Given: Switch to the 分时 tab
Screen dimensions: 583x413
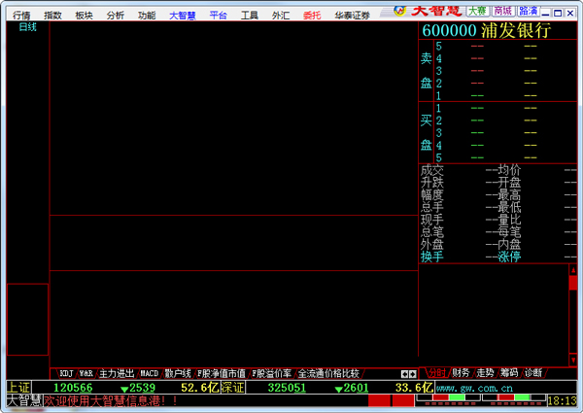Looking at the screenshot, I should pyautogui.click(x=437, y=372).
